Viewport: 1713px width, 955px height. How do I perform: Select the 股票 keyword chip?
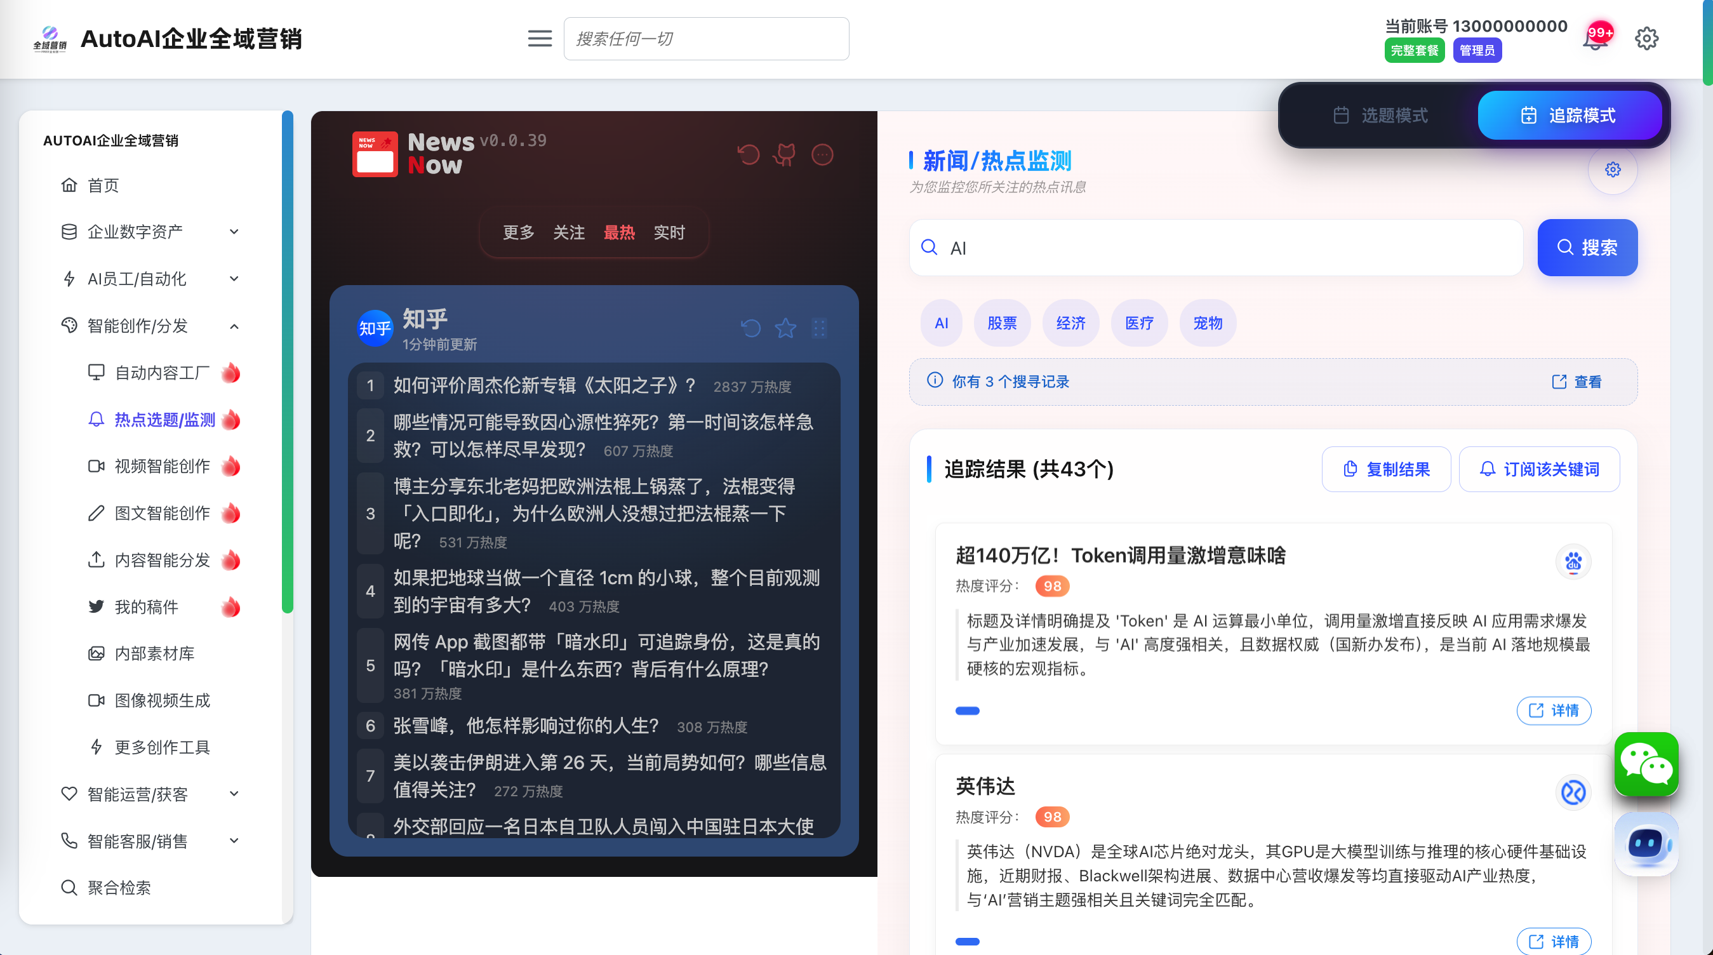point(1001,323)
